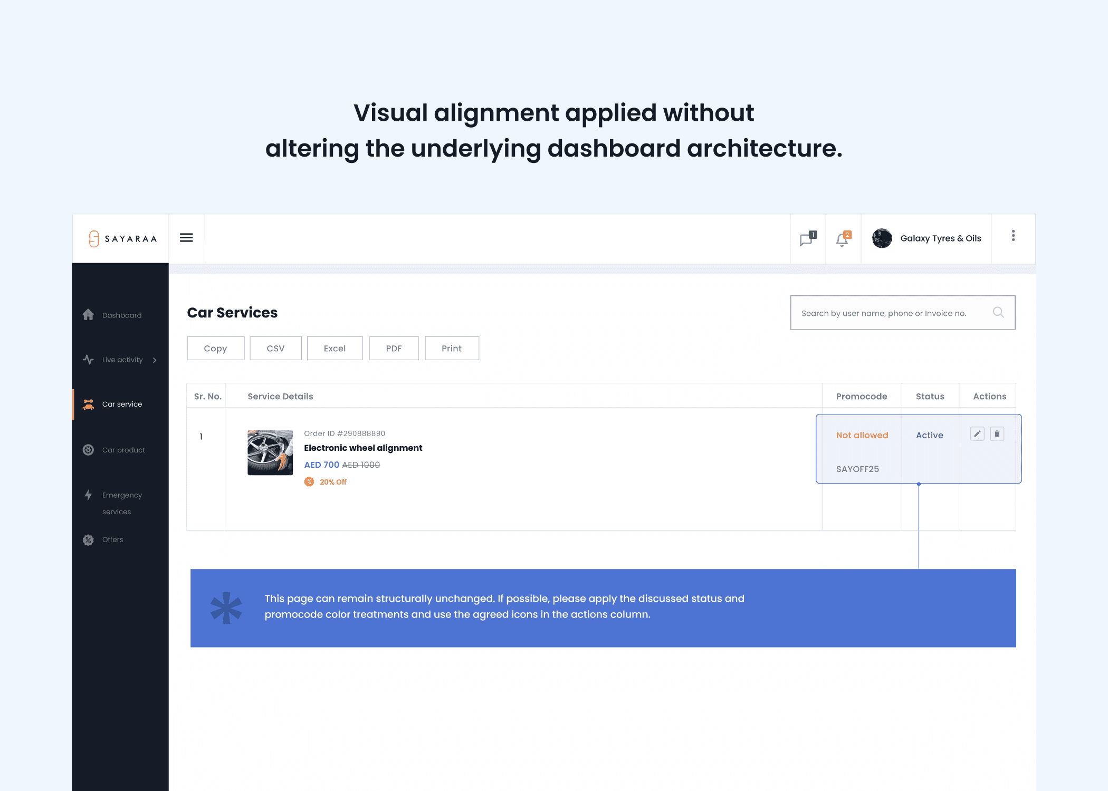Go to Offers in sidebar
Image resolution: width=1108 pixels, height=791 pixels.
click(112, 539)
